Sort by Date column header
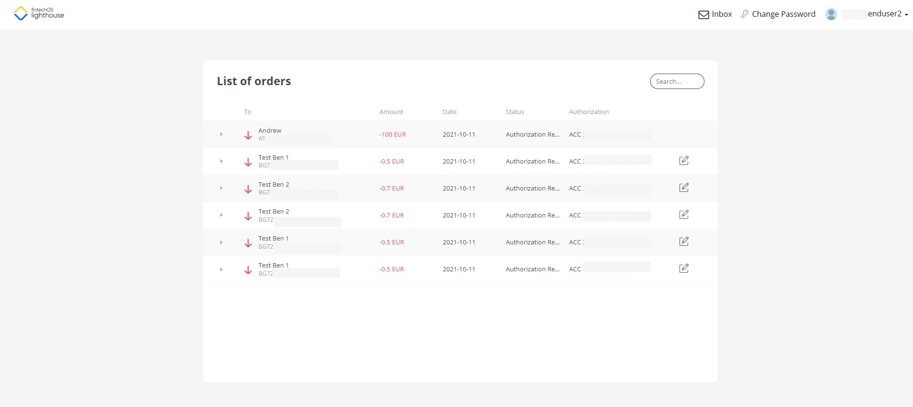This screenshot has width=913, height=407. point(449,112)
